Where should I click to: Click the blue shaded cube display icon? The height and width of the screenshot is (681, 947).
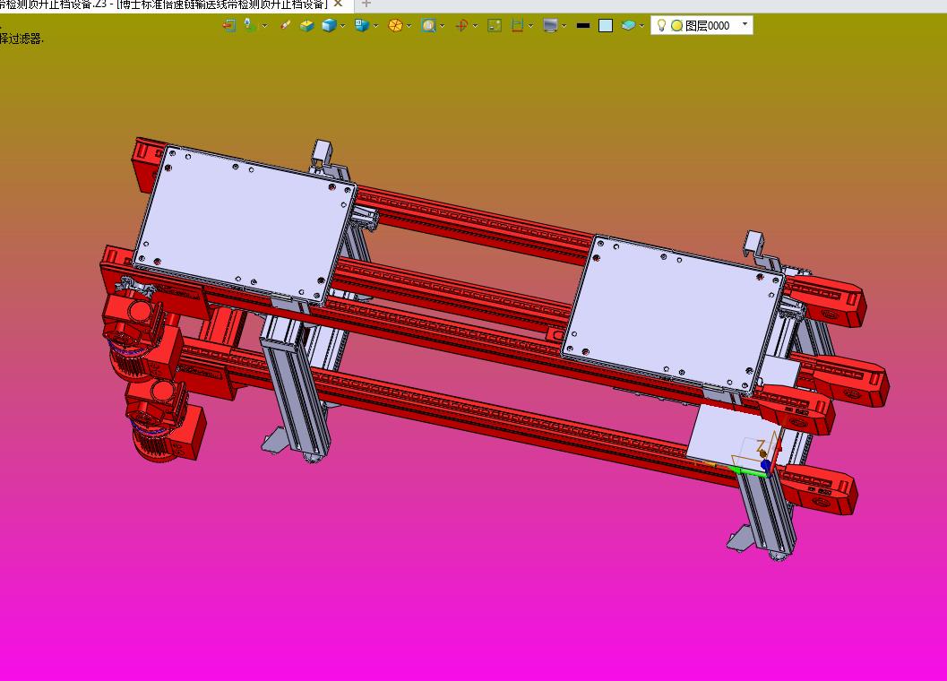click(x=329, y=25)
